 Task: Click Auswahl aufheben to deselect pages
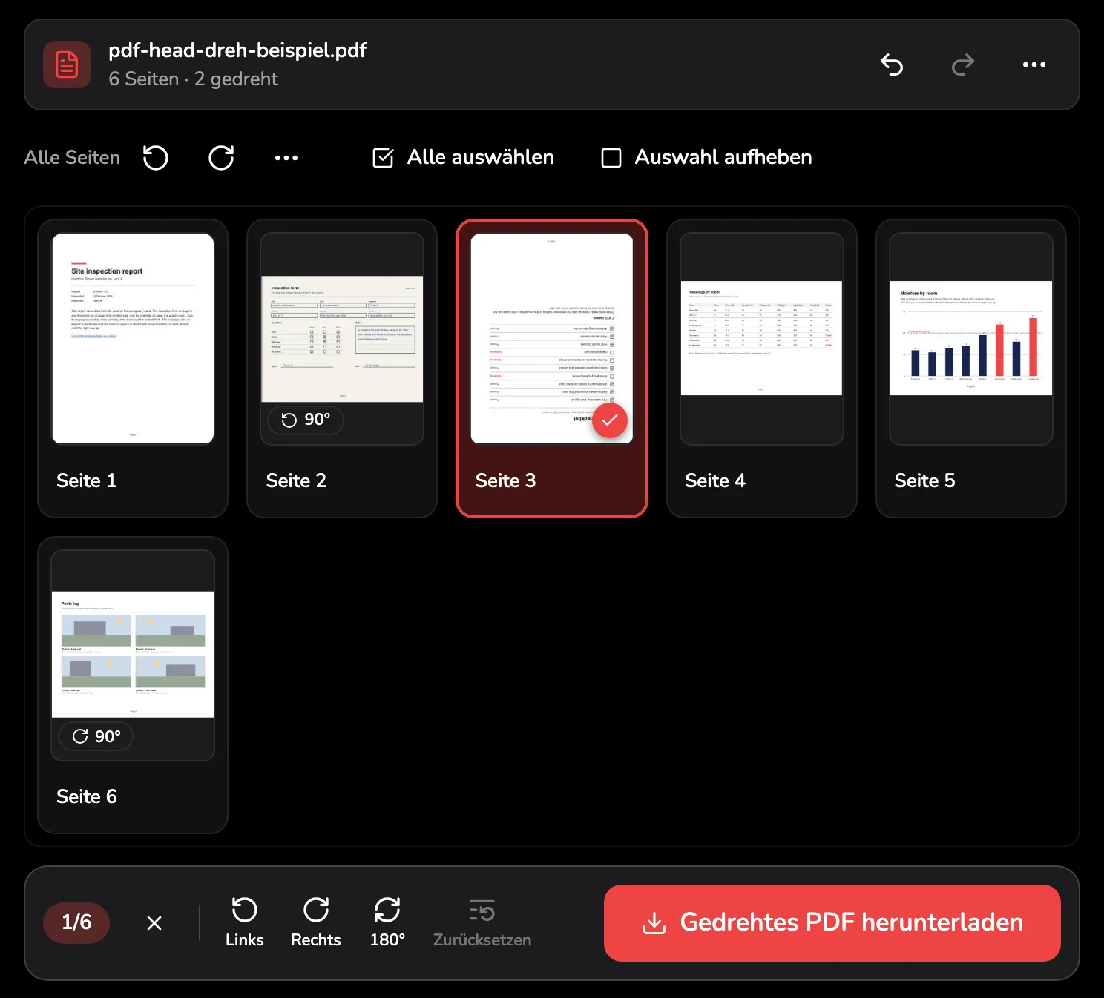(706, 157)
